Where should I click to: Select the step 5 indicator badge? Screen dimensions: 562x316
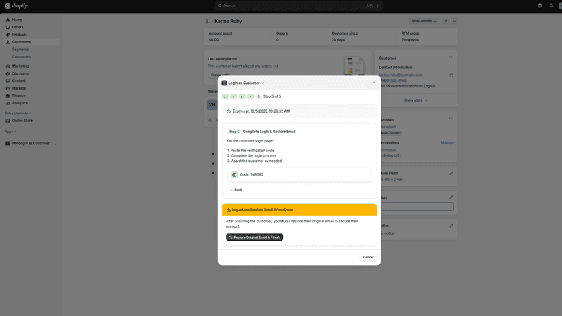tap(259, 96)
